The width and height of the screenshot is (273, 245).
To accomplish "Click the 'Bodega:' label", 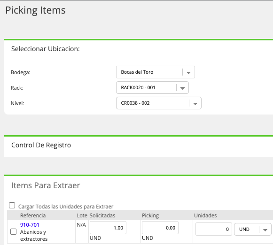I will (21, 72).
